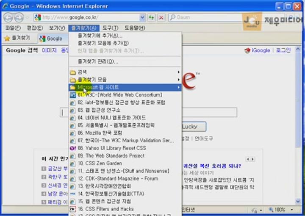The height and width of the screenshot is (216, 305).
Task: Click the red Stop loading icon
Action: pyautogui.click(x=161, y=18)
